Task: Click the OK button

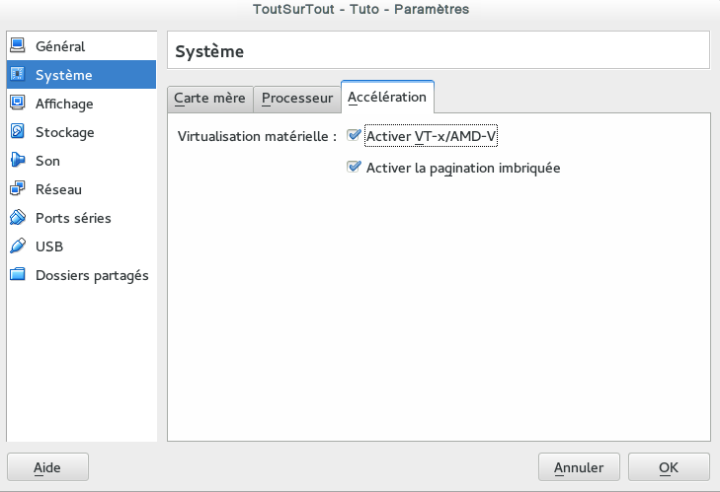Action: [669, 467]
